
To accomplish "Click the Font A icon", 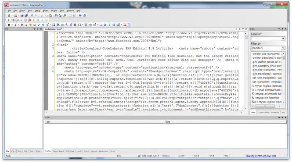I will (x=26, y=25).
